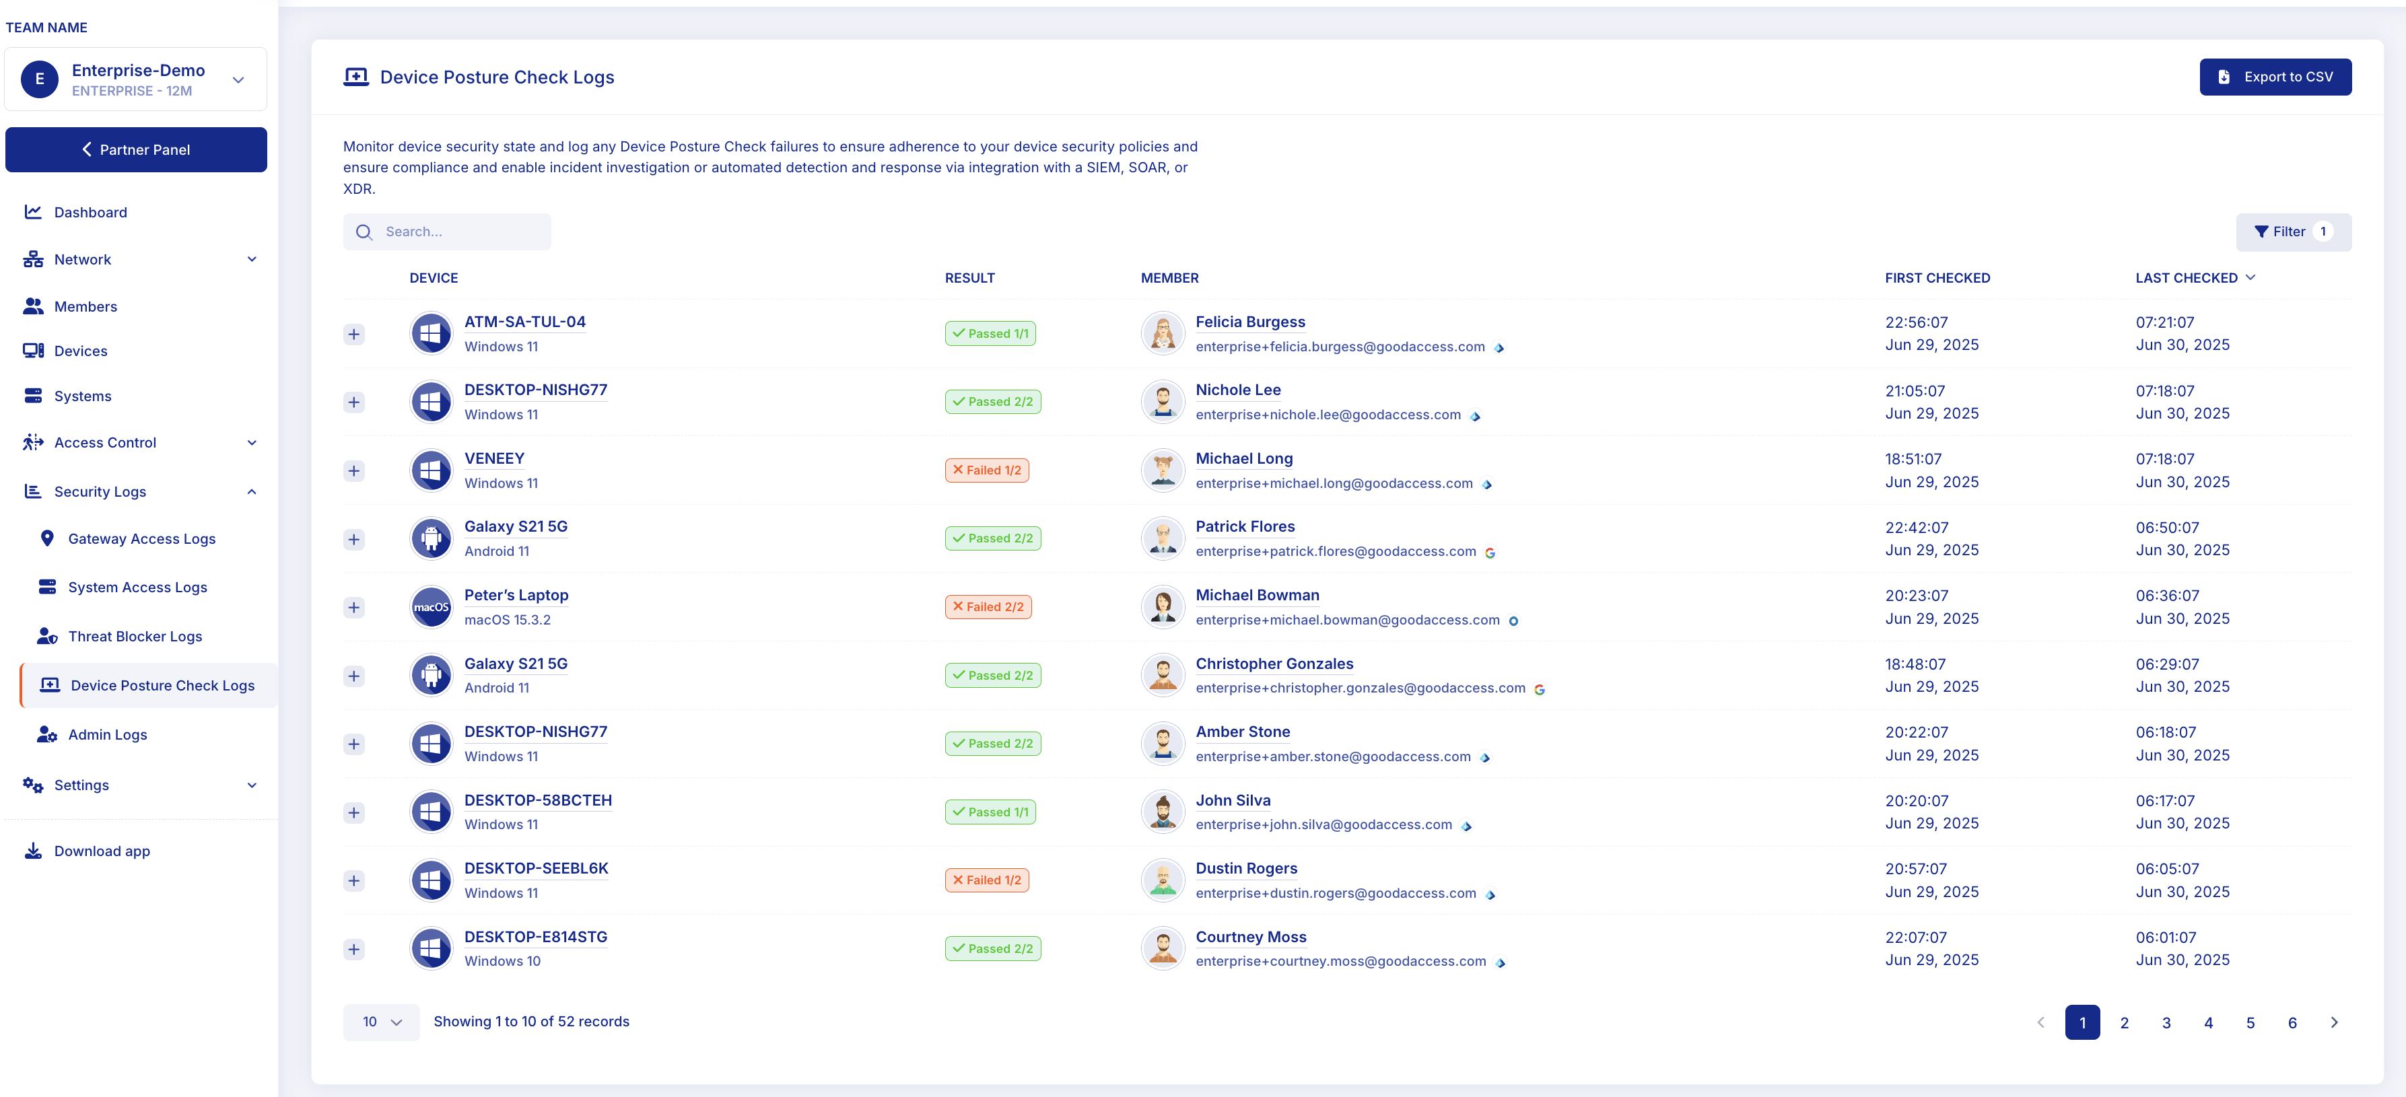Click the Android icon for Patrick Flores's Galaxy S21

click(x=431, y=538)
